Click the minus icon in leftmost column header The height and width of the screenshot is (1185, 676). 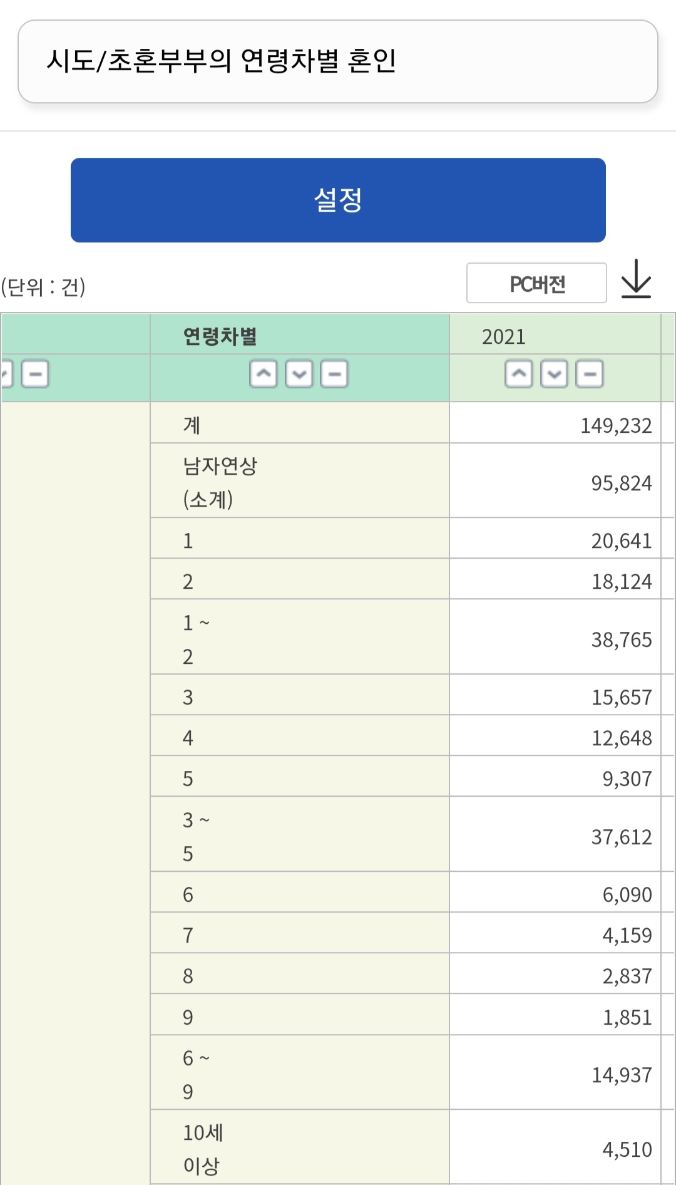[35, 375]
